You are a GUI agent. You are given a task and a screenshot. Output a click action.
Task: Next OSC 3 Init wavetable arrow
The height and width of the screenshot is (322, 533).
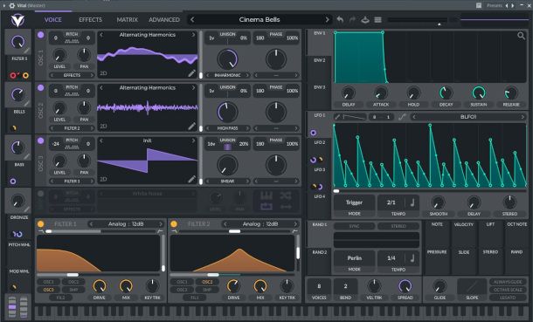point(193,140)
